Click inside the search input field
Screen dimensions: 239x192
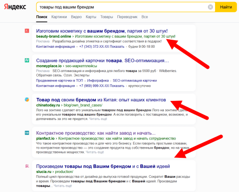click(x=119, y=7)
